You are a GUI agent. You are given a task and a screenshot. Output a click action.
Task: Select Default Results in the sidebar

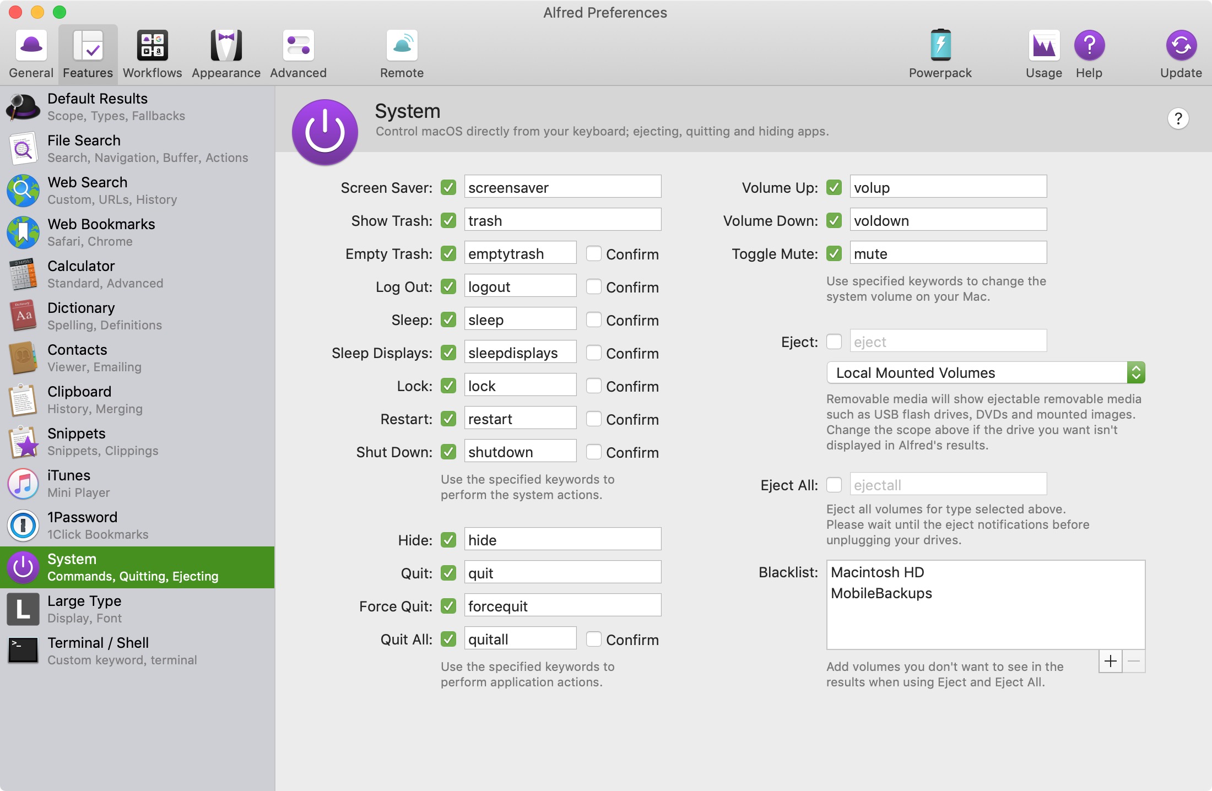click(137, 107)
